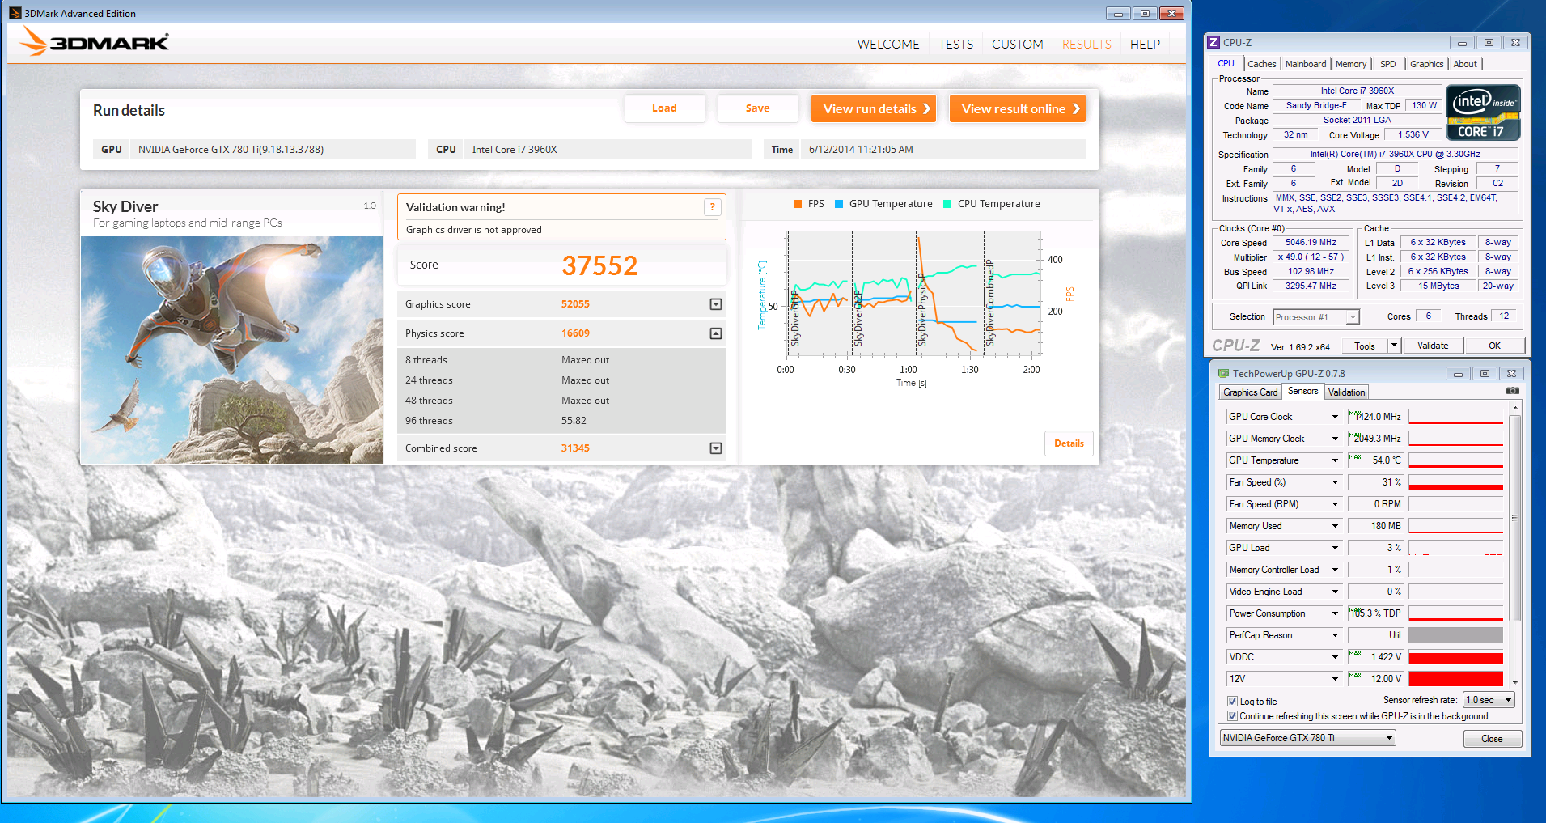The height and width of the screenshot is (823, 1546).
Task: Open the CUSTOM section in 3DMark
Action: pos(1017,45)
